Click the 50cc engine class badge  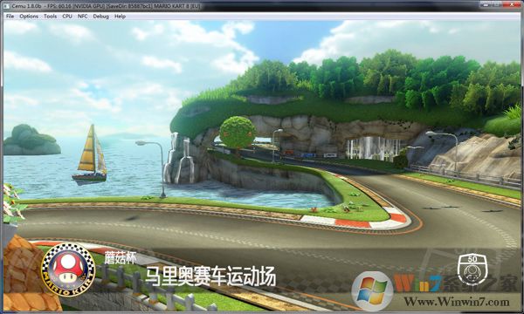click(472, 270)
